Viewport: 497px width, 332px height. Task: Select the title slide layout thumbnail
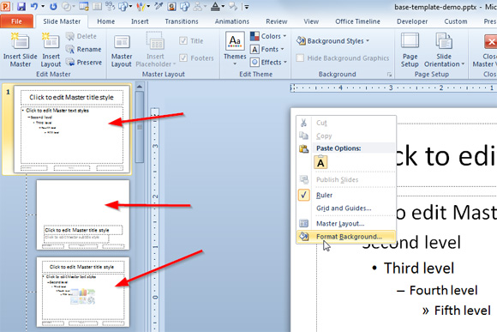pos(83,214)
